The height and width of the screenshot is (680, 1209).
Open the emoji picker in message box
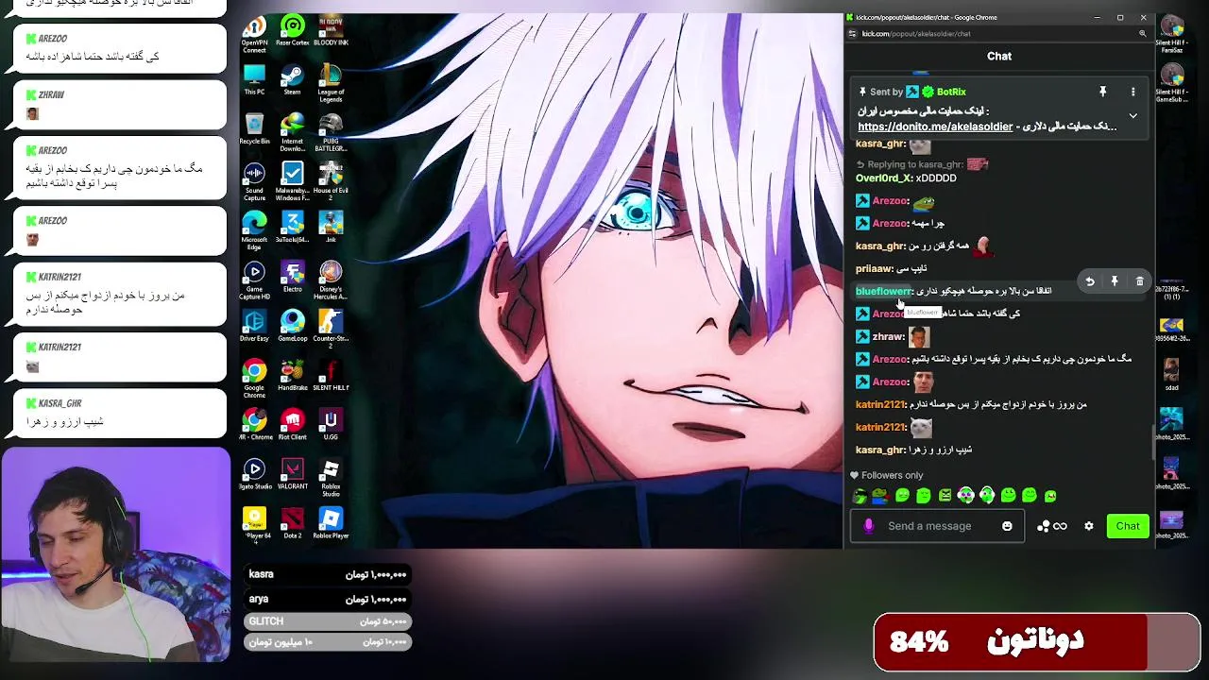(x=1007, y=526)
